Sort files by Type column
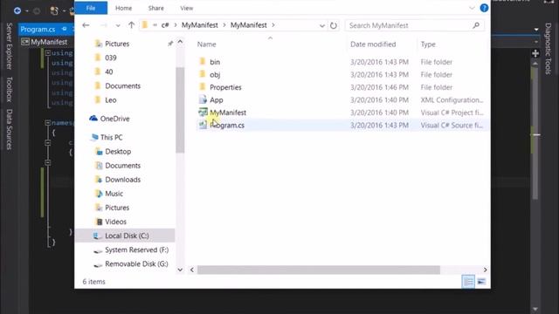559x314 pixels. (428, 44)
